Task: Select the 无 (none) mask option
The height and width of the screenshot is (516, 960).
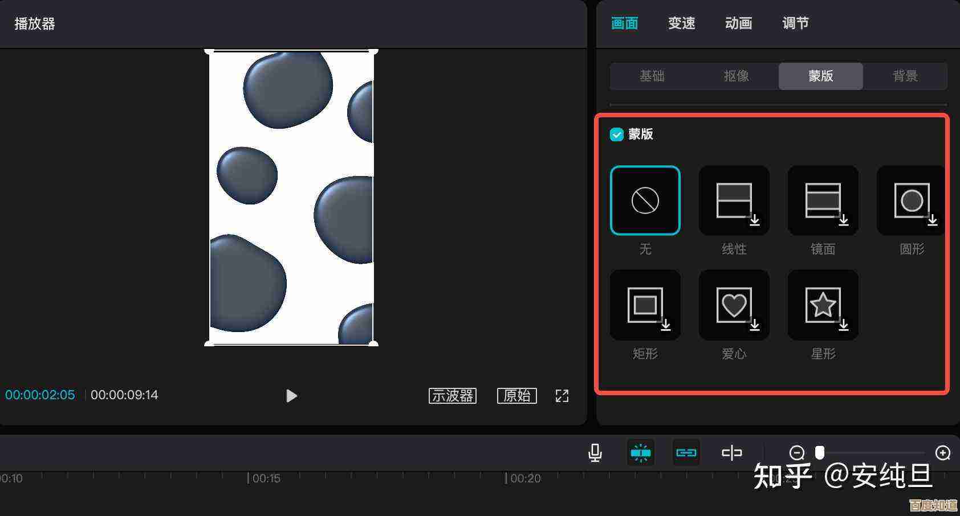Action: pyautogui.click(x=645, y=200)
